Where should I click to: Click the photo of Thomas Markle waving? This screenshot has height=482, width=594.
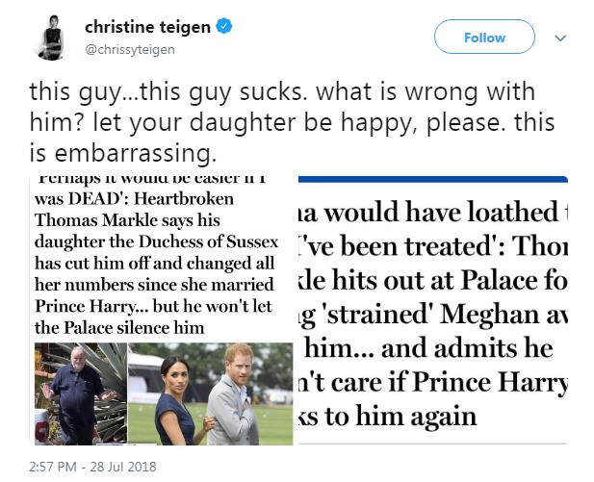(x=80, y=393)
